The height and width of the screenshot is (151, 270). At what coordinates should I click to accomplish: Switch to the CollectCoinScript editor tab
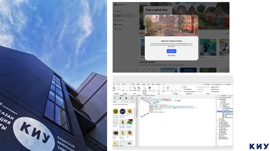(x=151, y=95)
